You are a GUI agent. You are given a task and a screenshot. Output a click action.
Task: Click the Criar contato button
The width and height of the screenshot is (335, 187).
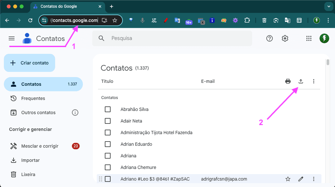pos(29,63)
